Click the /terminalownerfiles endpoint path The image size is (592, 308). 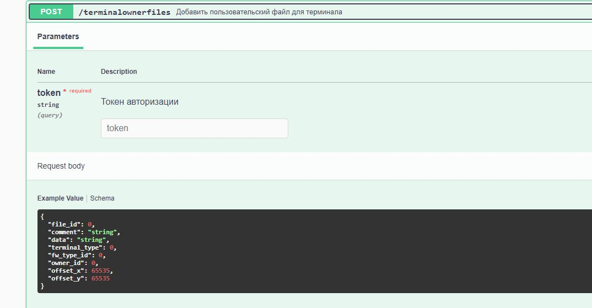click(125, 12)
